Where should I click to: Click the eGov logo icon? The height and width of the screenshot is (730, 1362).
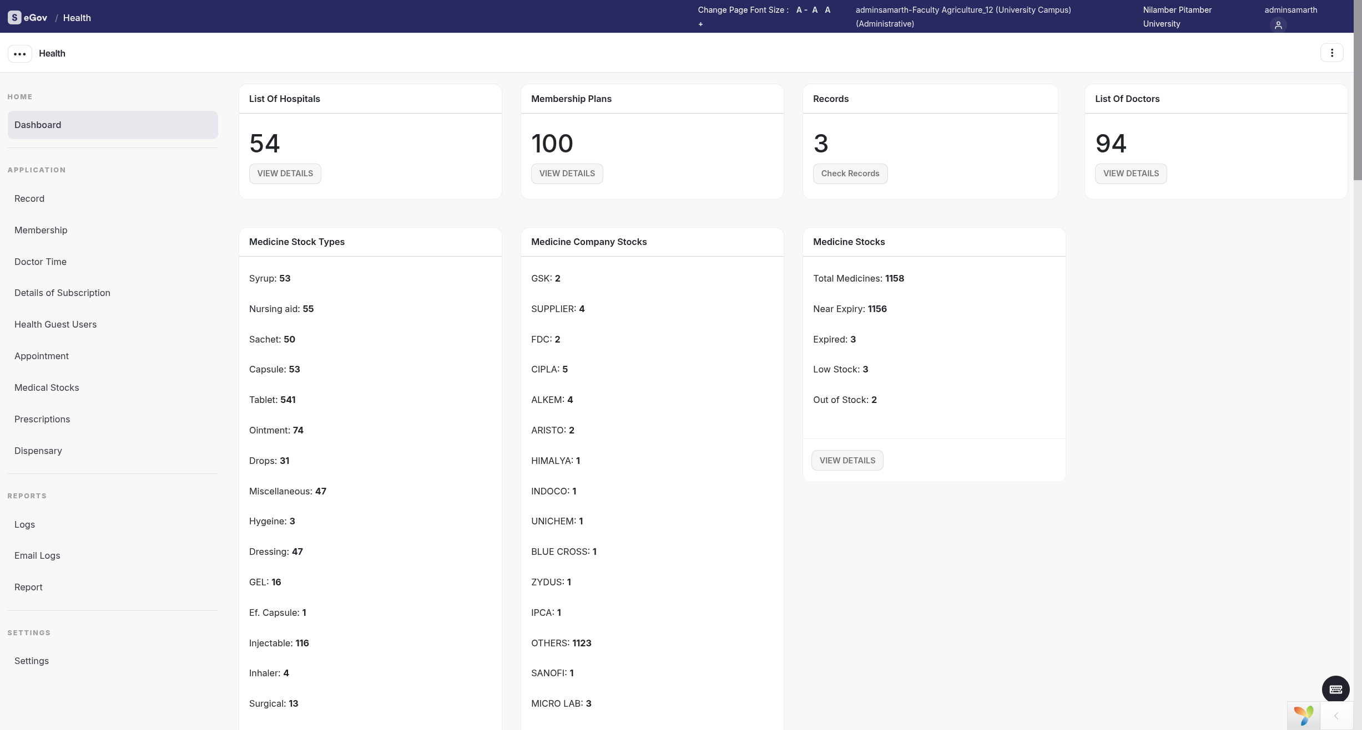(x=14, y=18)
